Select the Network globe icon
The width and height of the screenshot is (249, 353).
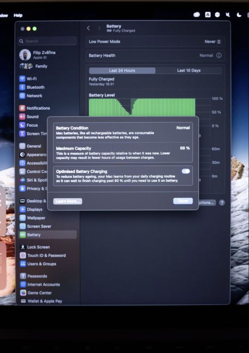pos(22,96)
